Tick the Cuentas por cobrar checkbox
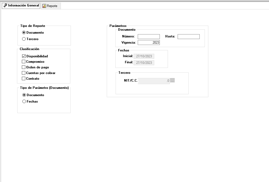 click(x=24, y=73)
